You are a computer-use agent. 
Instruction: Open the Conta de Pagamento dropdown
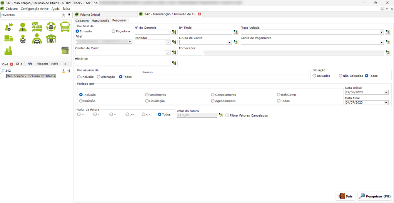(x=382, y=43)
